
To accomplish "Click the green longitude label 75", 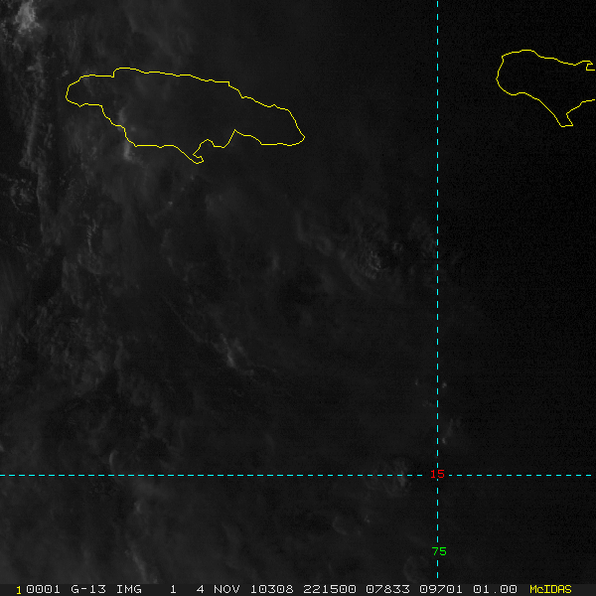I will (439, 551).
